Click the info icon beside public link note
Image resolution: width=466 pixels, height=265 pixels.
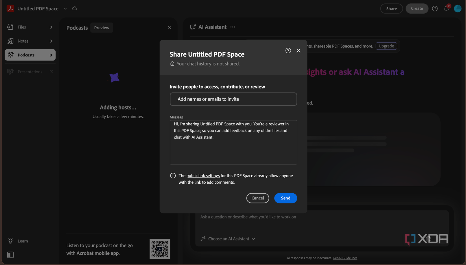(x=173, y=176)
